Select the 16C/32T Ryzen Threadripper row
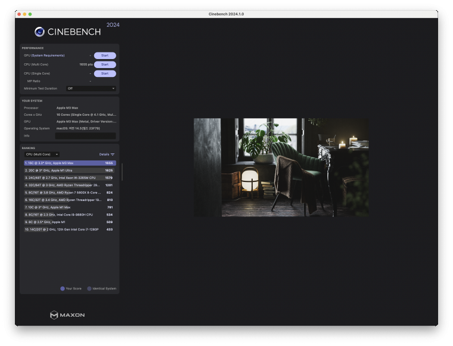Viewport: 453px width, 346px height. click(x=70, y=200)
